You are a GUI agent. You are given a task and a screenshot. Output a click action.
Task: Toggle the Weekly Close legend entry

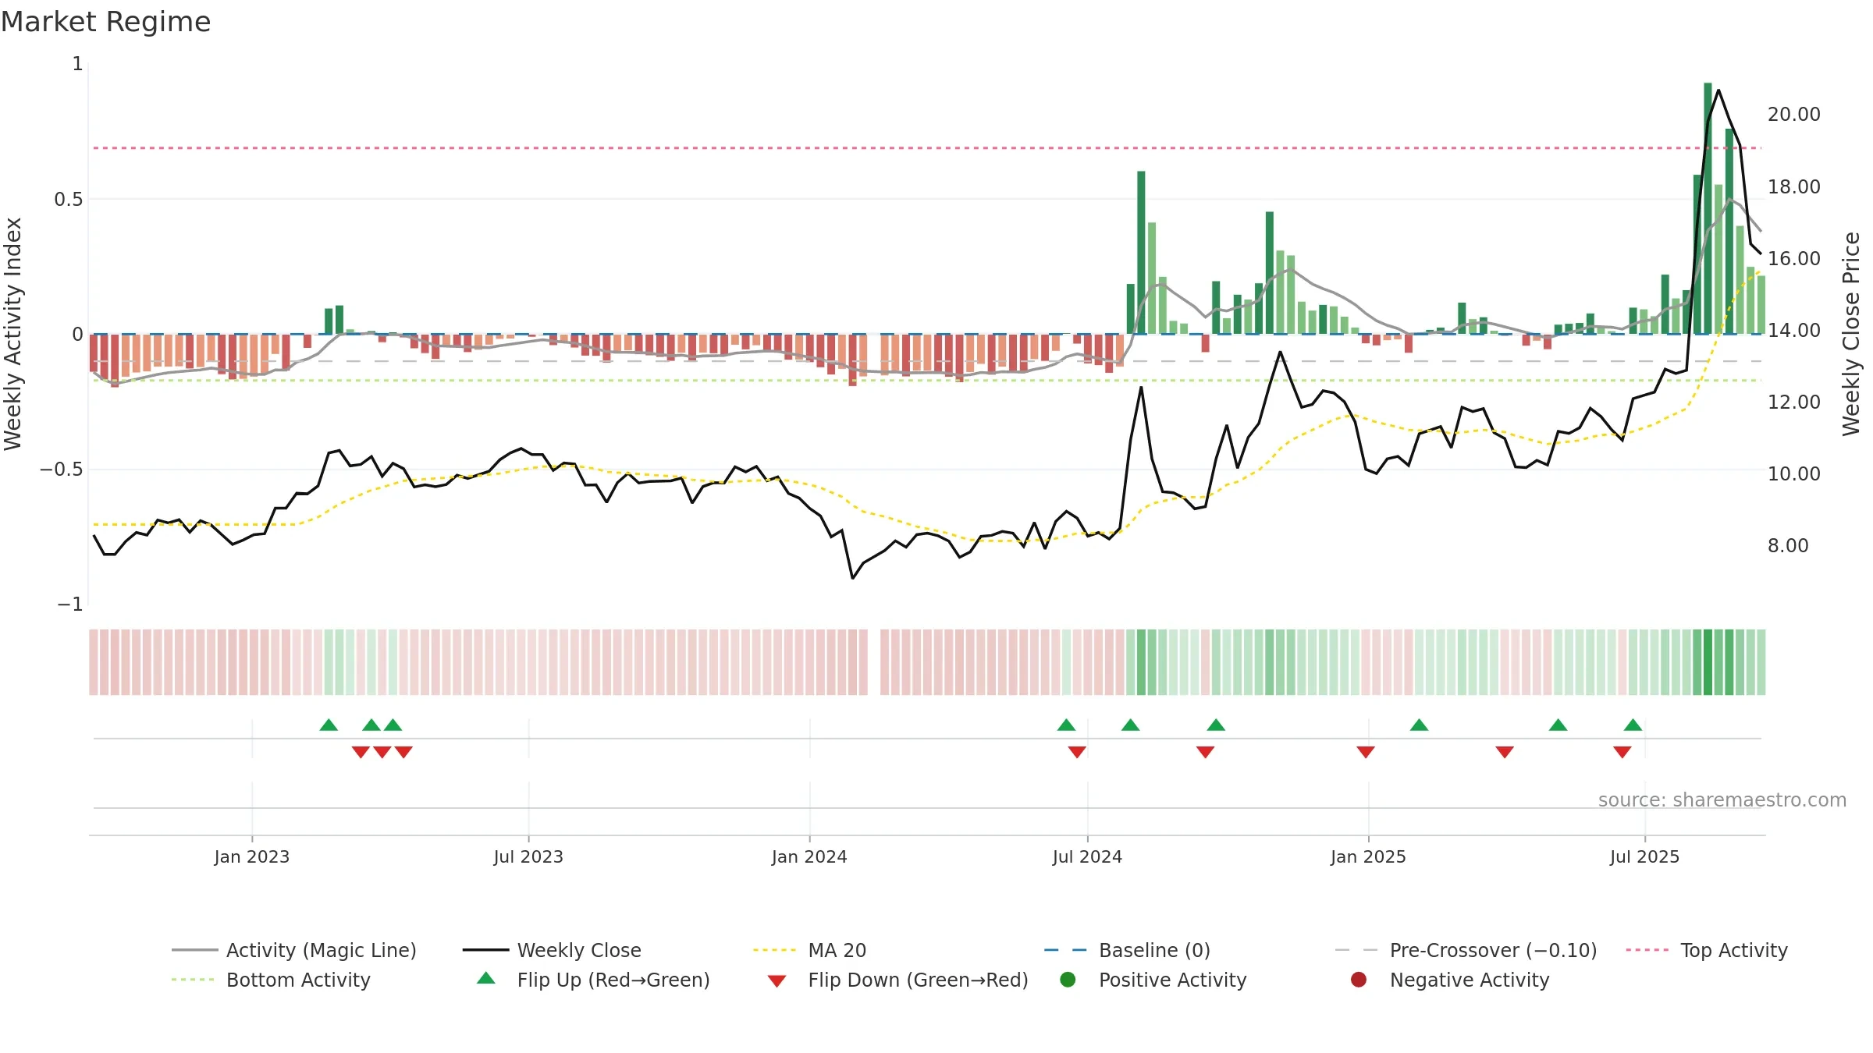(x=552, y=950)
